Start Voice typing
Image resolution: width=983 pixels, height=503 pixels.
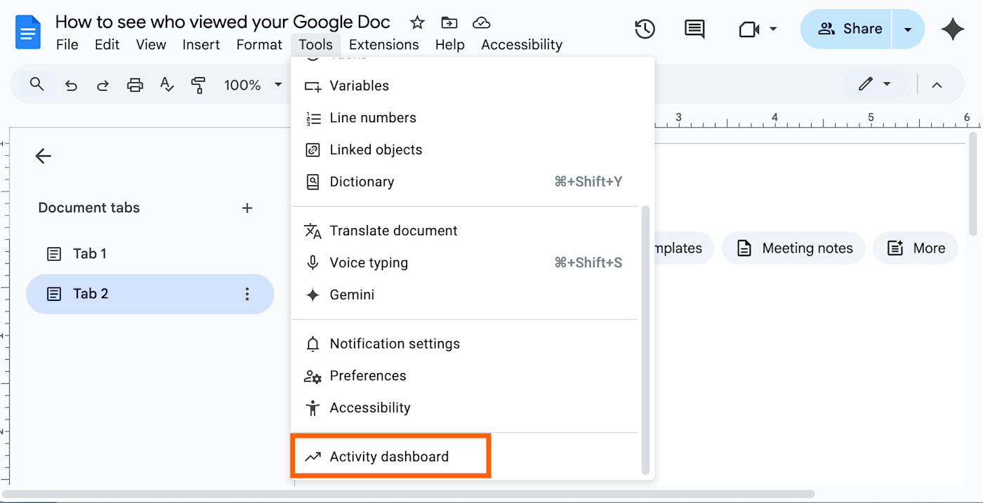[465, 263]
